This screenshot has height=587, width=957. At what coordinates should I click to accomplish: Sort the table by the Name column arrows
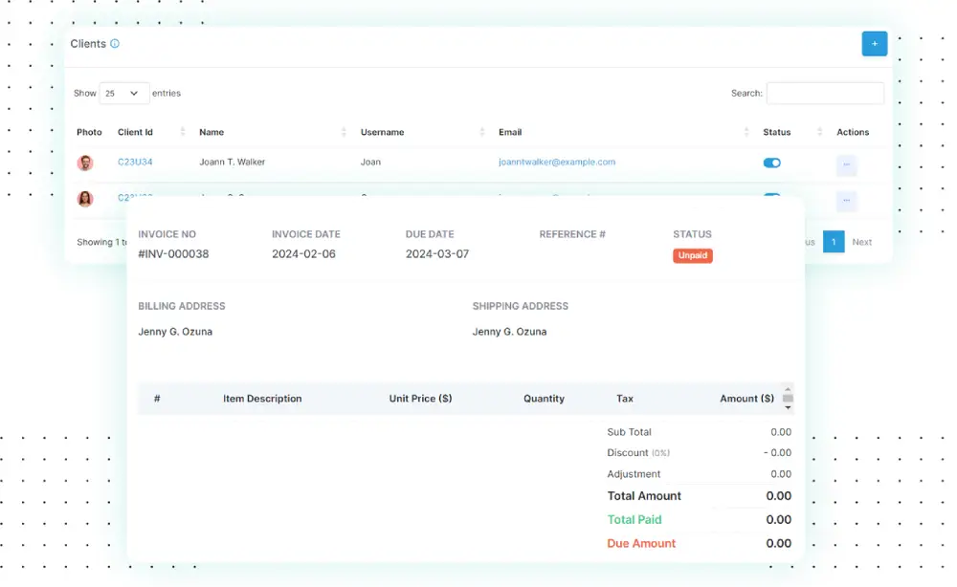(345, 131)
